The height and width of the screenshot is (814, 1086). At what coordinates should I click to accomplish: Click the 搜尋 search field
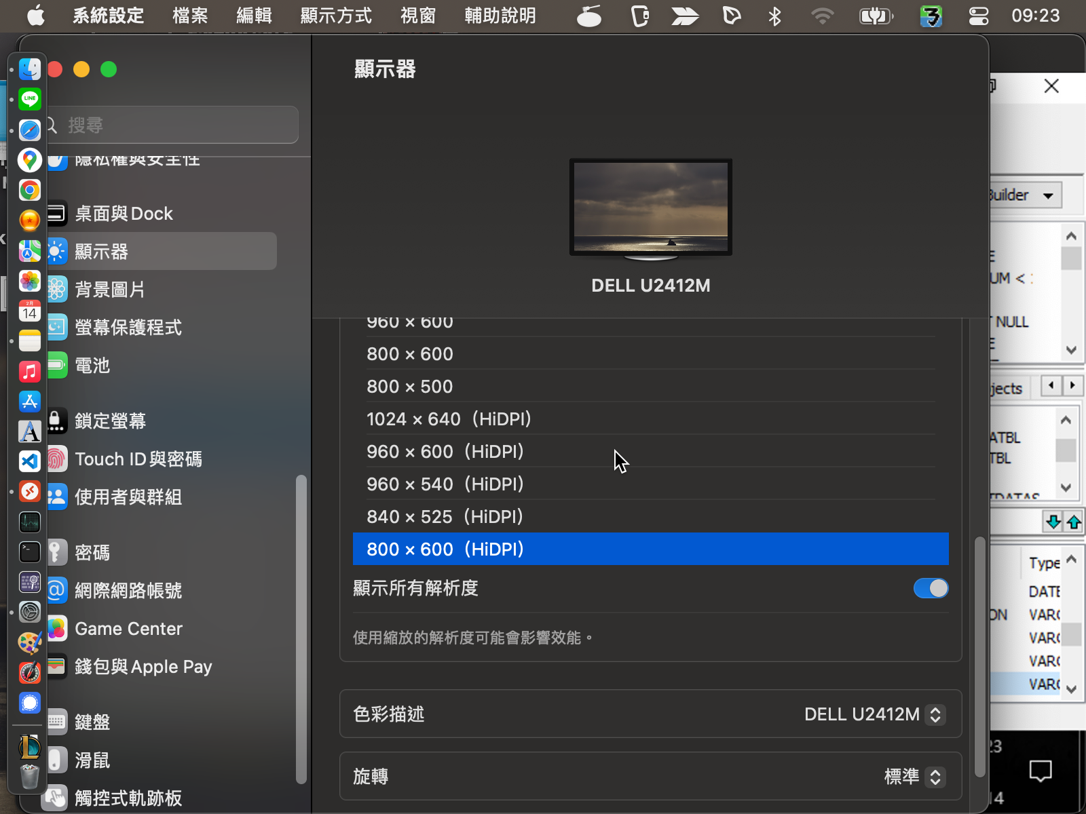pyautogui.click(x=172, y=125)
